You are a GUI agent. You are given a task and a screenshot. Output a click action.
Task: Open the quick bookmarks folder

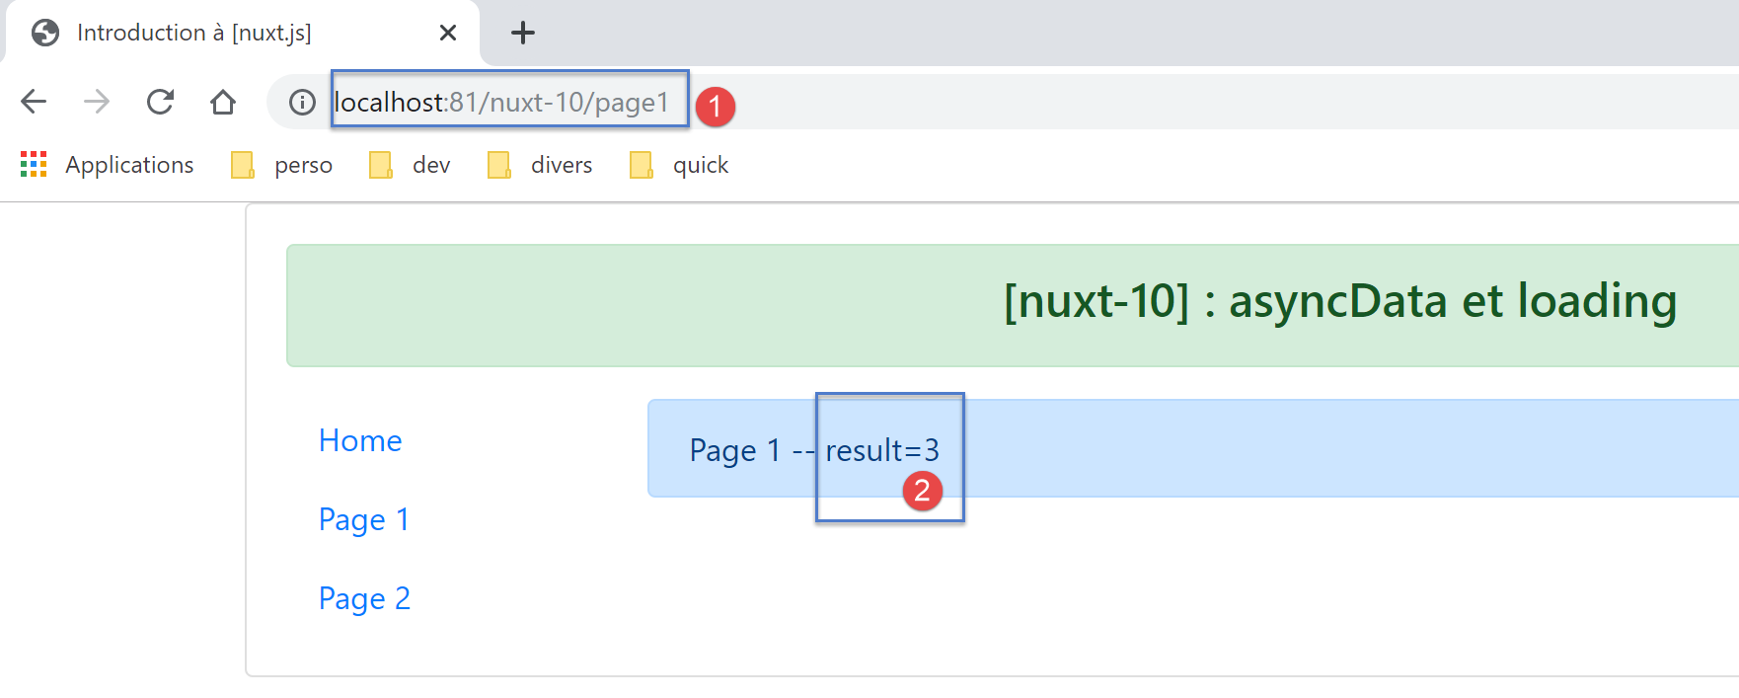pyautogui.click(x=680, y=165)
